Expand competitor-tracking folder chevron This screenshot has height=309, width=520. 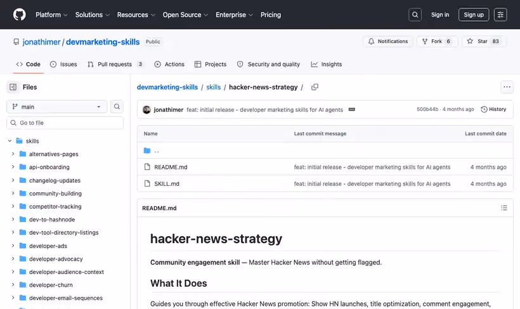pos(13,206)
